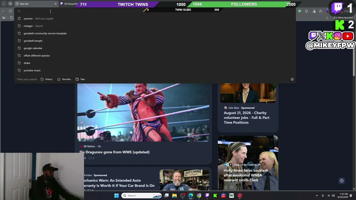Open the notifications bell on taskbar
The height and width of the screenshot is (200, 356).
click(x=351, y=196)
